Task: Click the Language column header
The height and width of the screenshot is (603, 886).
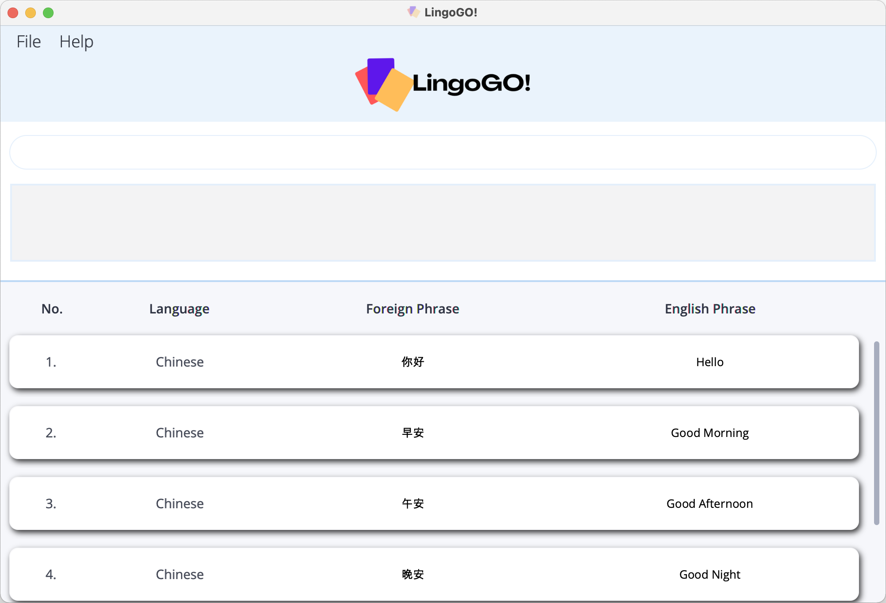Action: tap(179, 309)
